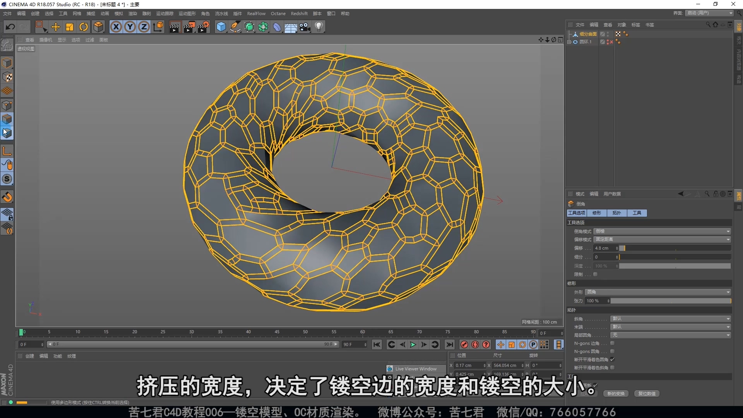Open the 局部圆角 dropdown
The height and width of the screenshot is (418, 743).
click(671, 335)
